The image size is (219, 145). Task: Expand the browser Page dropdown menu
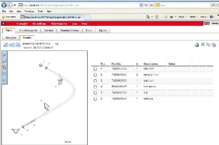pyautogui.click(x=182, y=17)
